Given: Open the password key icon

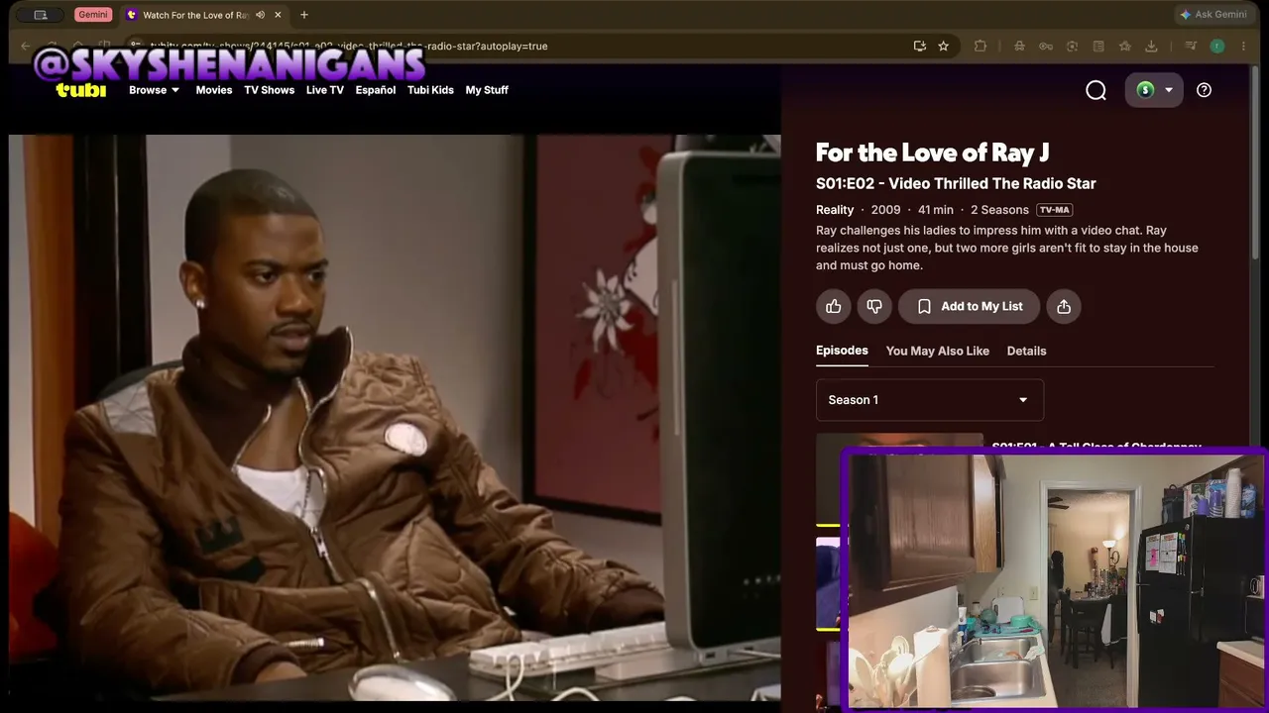Looking at the screenshot, I should tap(1046, 46).
